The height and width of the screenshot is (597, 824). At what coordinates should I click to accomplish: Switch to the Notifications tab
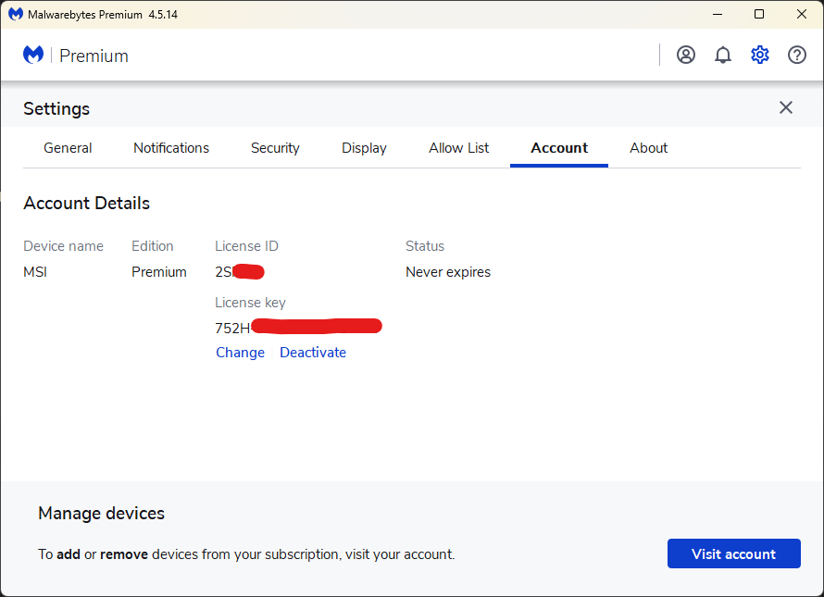[171, 148]
